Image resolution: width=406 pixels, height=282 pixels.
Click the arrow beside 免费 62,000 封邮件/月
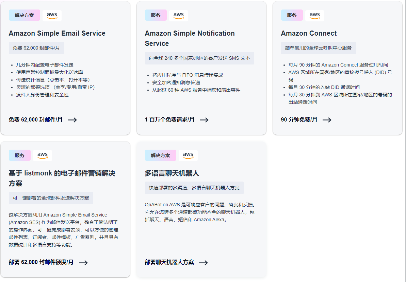tap(72, 120)
